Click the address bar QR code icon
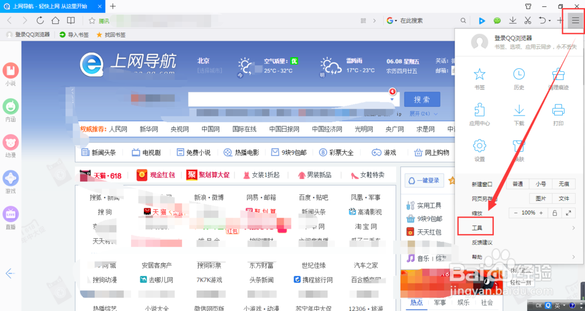This screenshot has width=585, height=311. pos(363,21)
